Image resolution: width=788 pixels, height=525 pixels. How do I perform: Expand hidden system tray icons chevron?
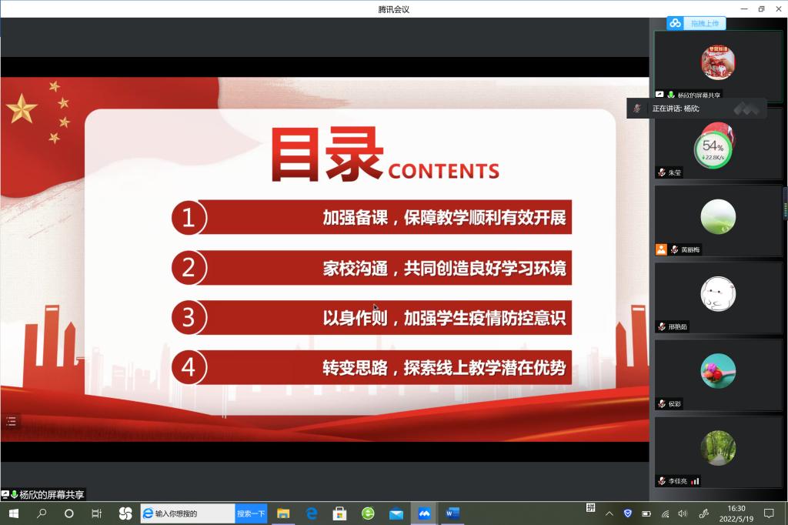coord(609,513)
